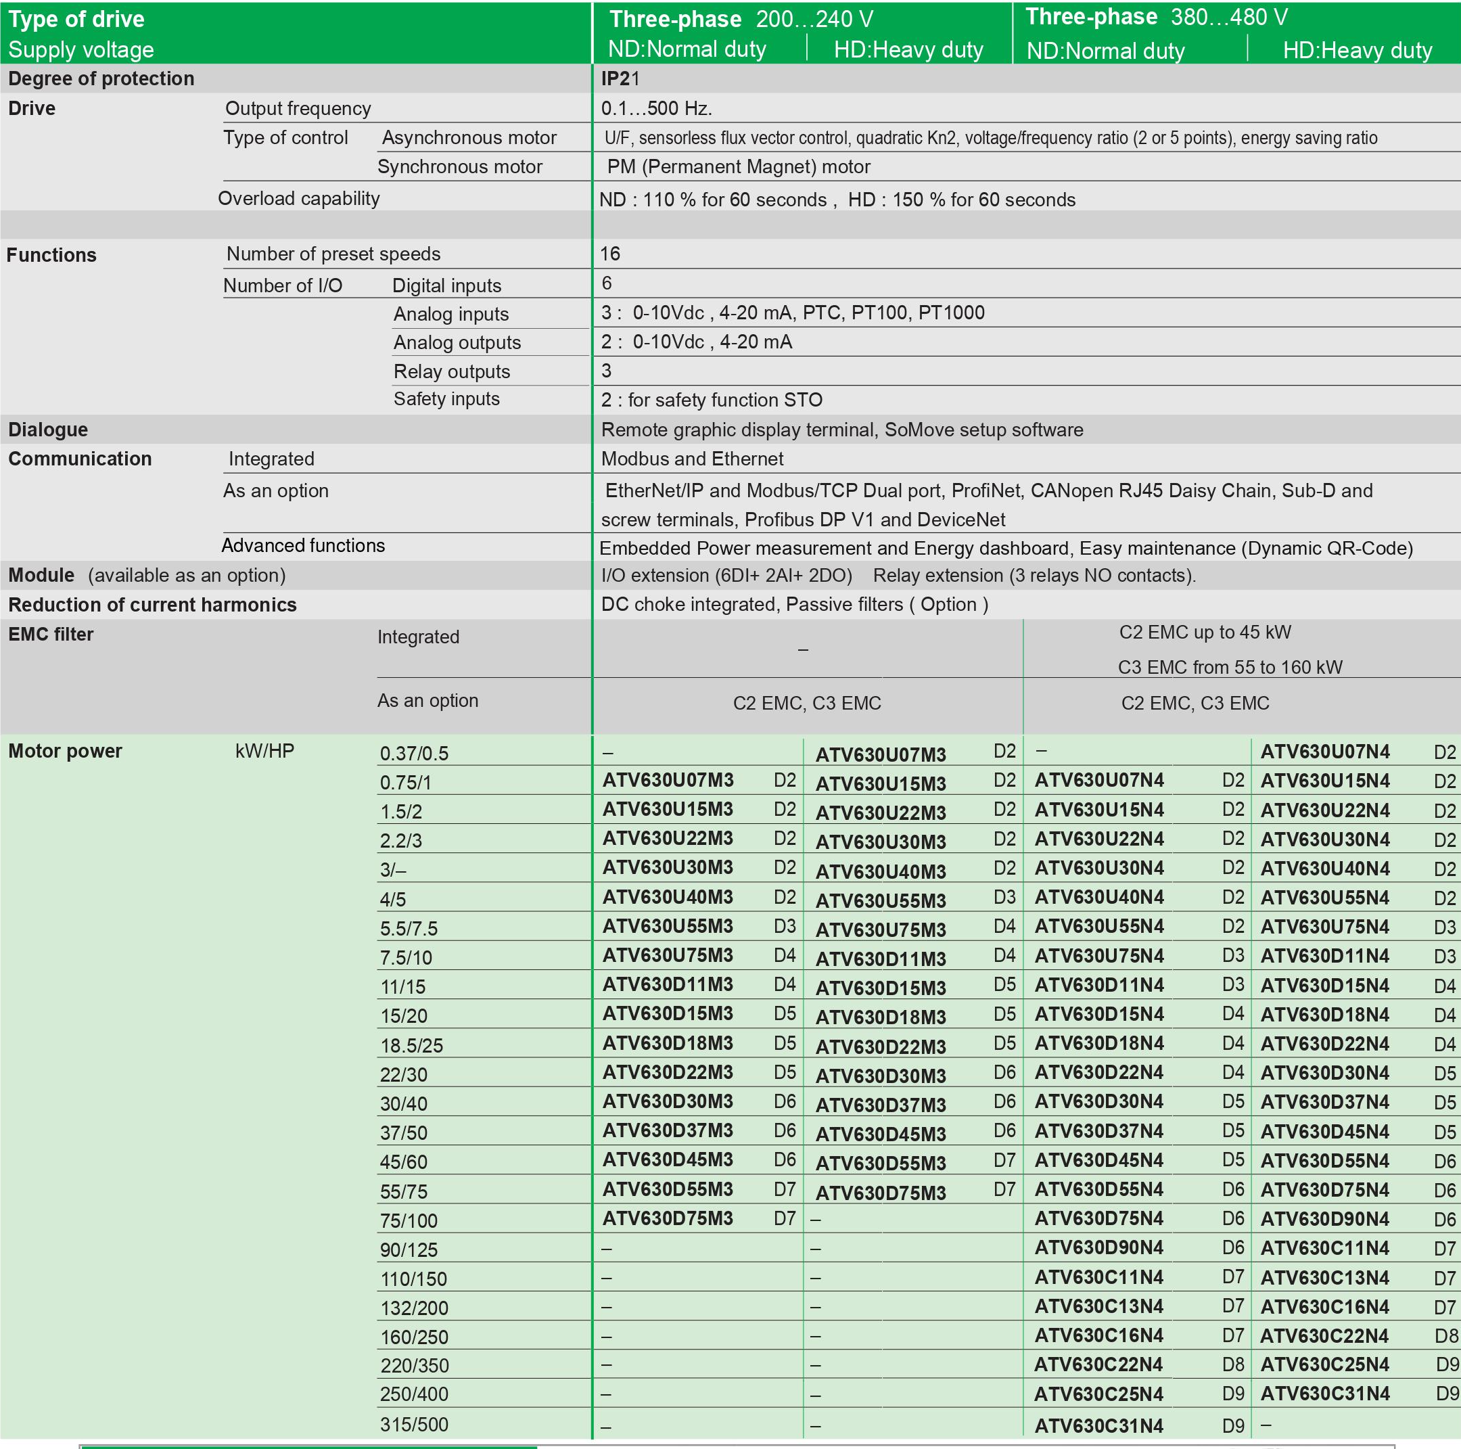Select the 'Degree of protection' row label
This screenshot has height=1449, width=1461.
tap(101, 78)
